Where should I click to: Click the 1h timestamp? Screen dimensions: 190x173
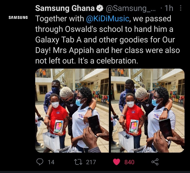pos(169,8)
